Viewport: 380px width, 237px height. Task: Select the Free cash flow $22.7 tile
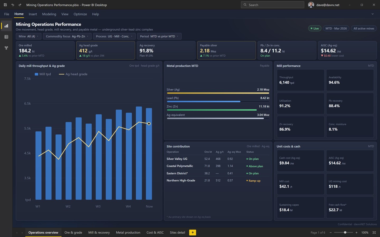[350, 207]
